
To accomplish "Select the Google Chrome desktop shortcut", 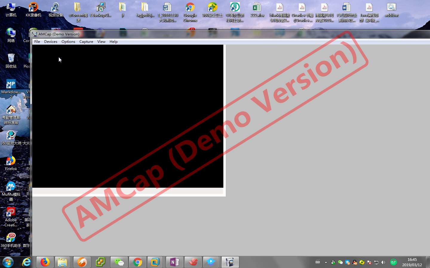I will coord(190,13).
